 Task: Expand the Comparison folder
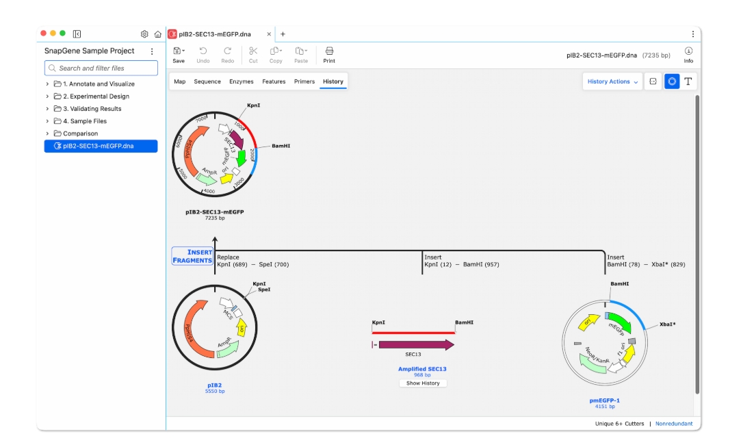(x=47, y=133)
